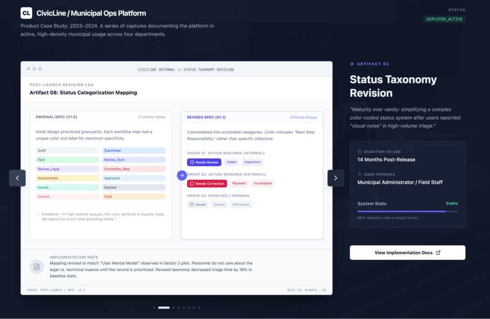Click the Intake chip
The height and width of the screenshot is (319, 490).
tap(231, 162)
